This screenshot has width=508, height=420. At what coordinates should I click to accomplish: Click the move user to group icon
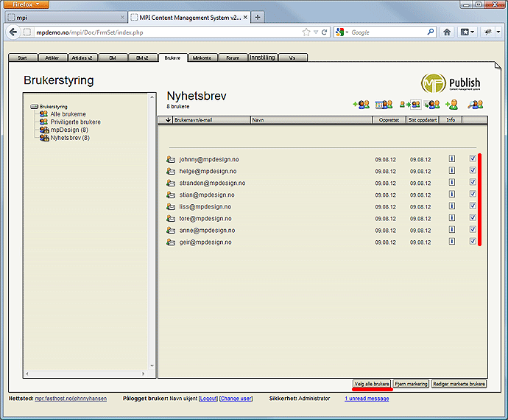(x=410, y=105)
